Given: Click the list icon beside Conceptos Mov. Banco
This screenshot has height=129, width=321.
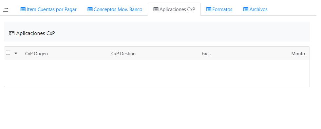Looking at the screenshot, I should click(90, 9).
